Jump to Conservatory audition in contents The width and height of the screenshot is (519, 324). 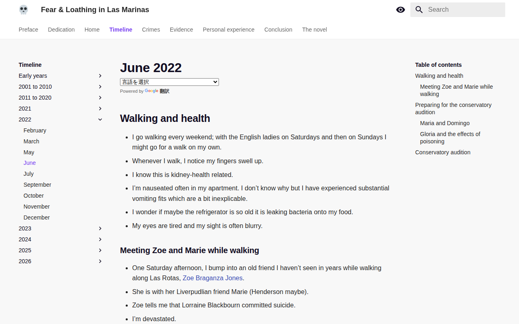click(x=443, y=152)
